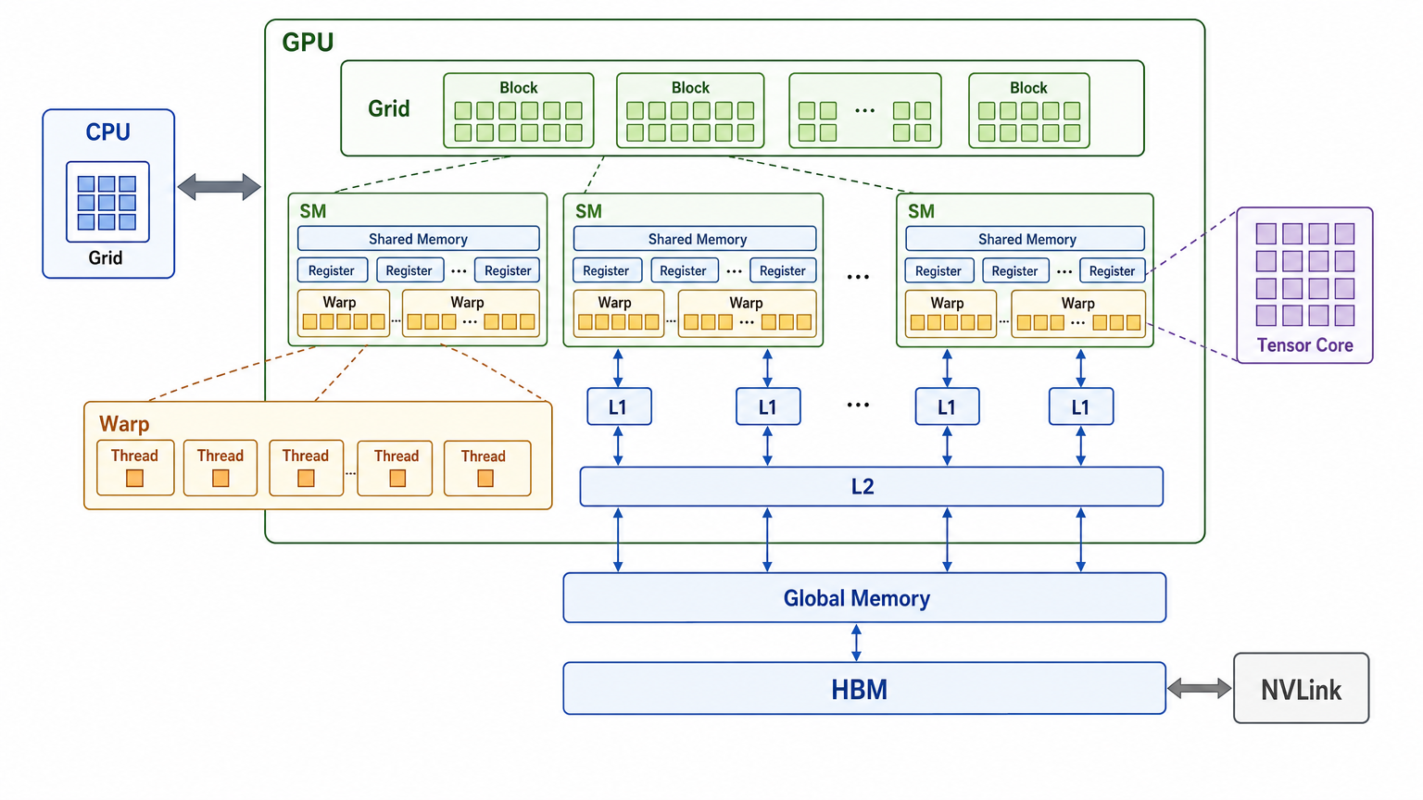This screenshot has width=1423, height=800.
Task: Select the "HBM" bar
Action: pyautogui.click(x=864, y=688)
